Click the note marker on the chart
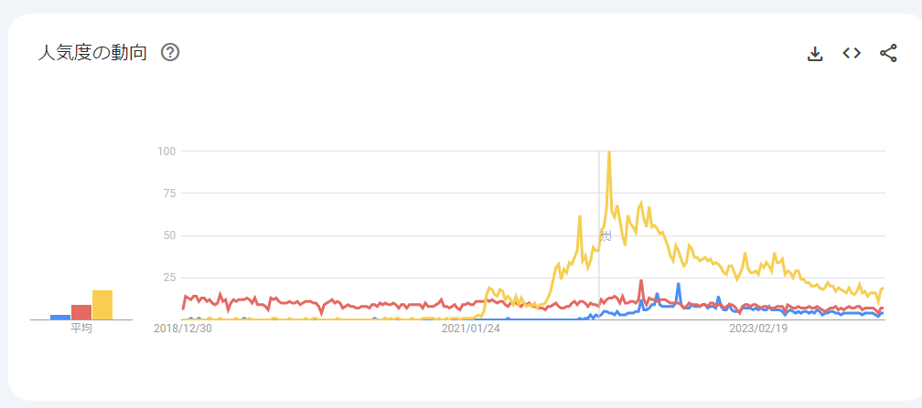 point(605,236)
